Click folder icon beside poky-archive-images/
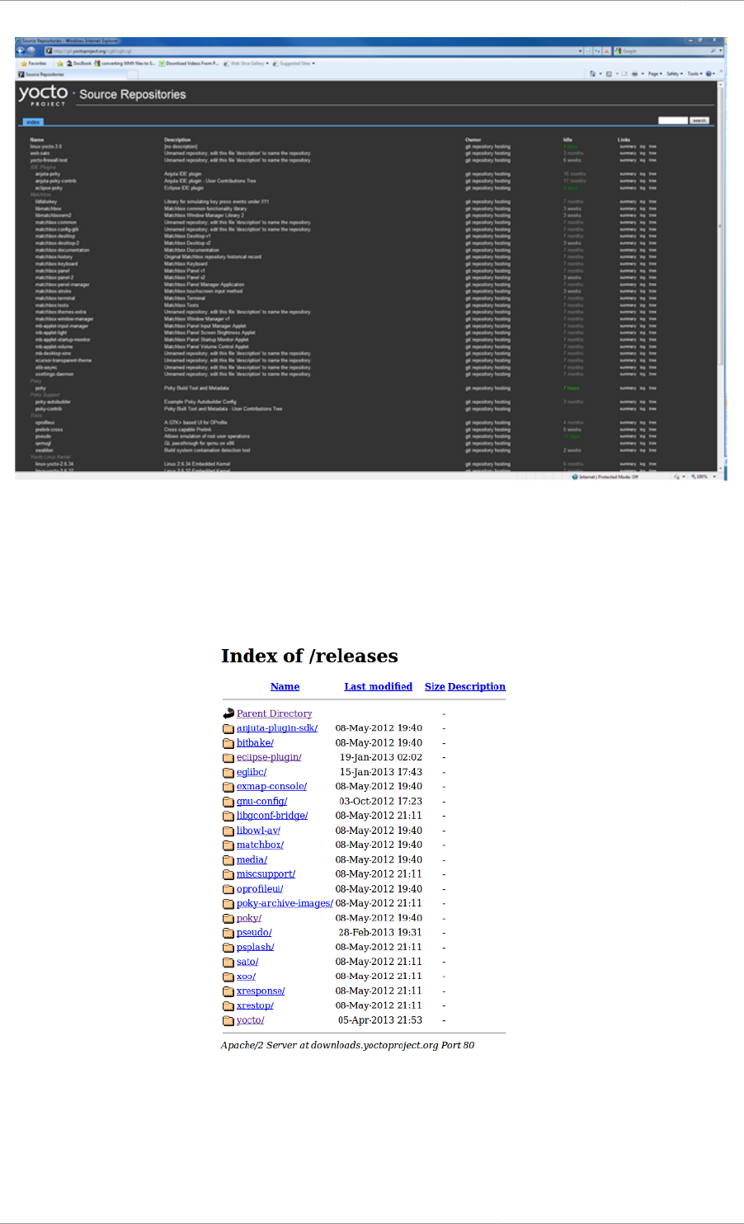 point(228,904)
